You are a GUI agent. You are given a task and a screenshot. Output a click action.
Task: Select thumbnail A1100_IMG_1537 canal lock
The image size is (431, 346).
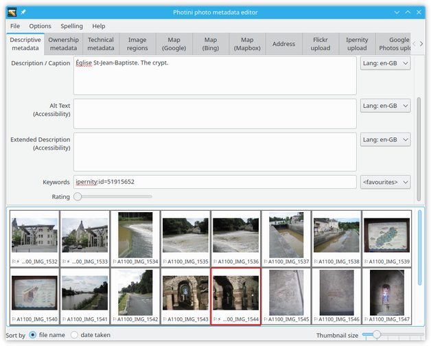click(x=286, y=238)
